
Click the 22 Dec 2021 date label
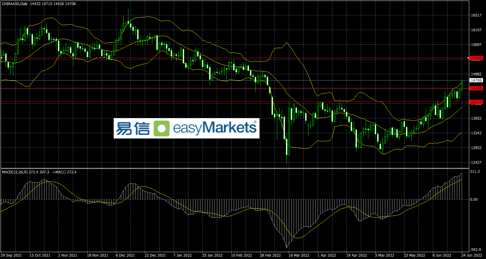(155, 255)
